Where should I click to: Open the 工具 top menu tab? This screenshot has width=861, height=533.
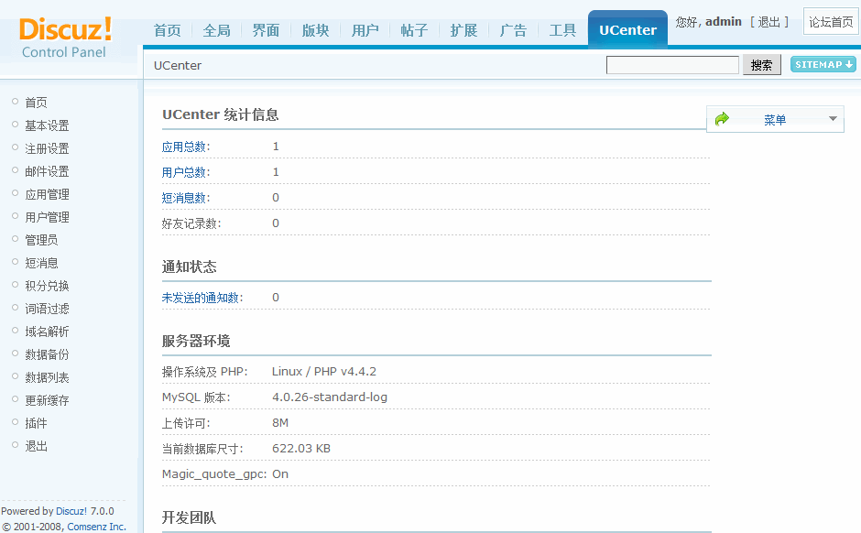(562, 30)
